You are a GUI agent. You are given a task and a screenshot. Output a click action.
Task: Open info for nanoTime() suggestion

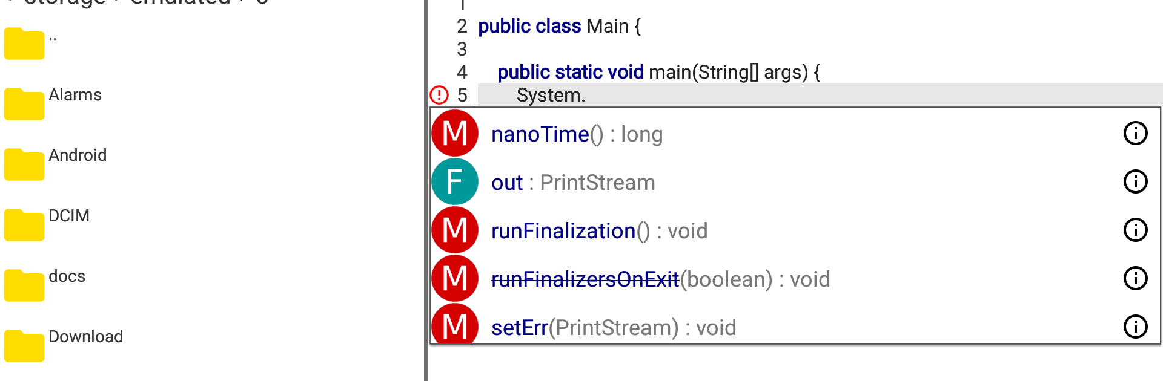[x=1136, y=133]
